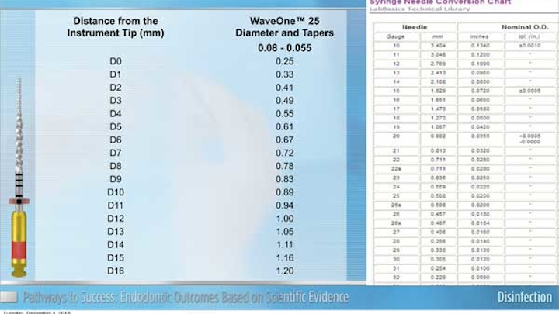
Task: Click the D11 row label
Action: pyautogui.click(x=116, y=205)
